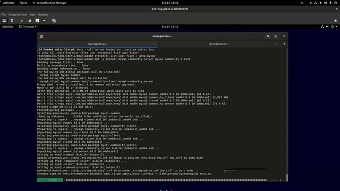Click the Shut Down VM toolbar icon
This screenshot has width=340, height=191.
point(37,21)
